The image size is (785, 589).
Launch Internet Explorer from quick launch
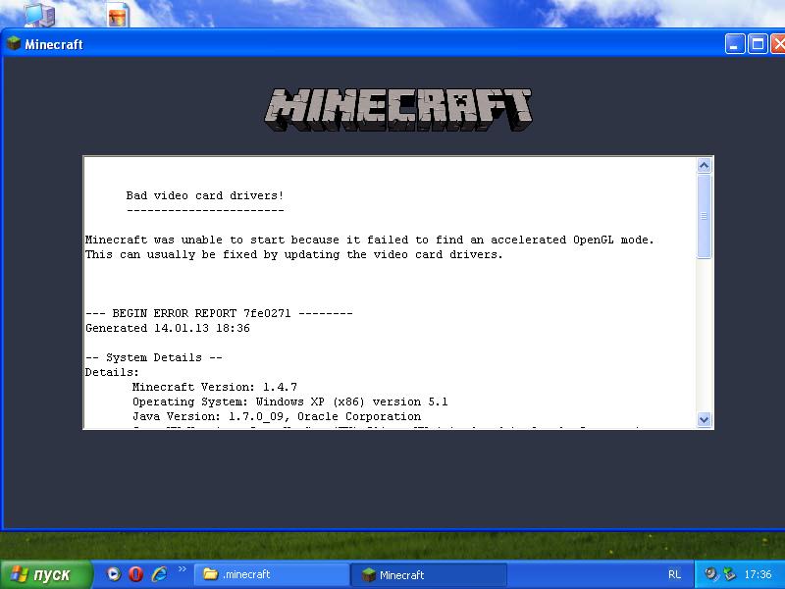pos(159,574)
